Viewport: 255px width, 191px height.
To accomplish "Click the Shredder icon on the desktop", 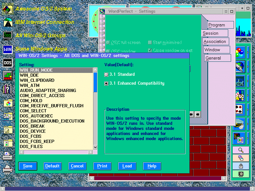I will (7, 170).
